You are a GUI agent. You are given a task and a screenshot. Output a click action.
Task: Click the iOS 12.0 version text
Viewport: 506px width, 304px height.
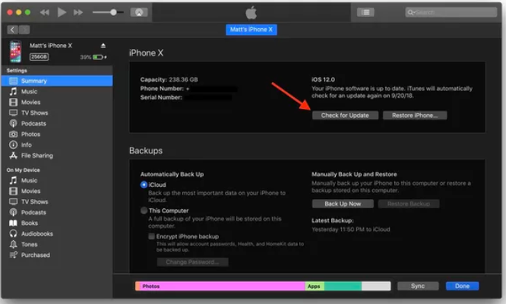pyautogui.click(x=323, y=79)
